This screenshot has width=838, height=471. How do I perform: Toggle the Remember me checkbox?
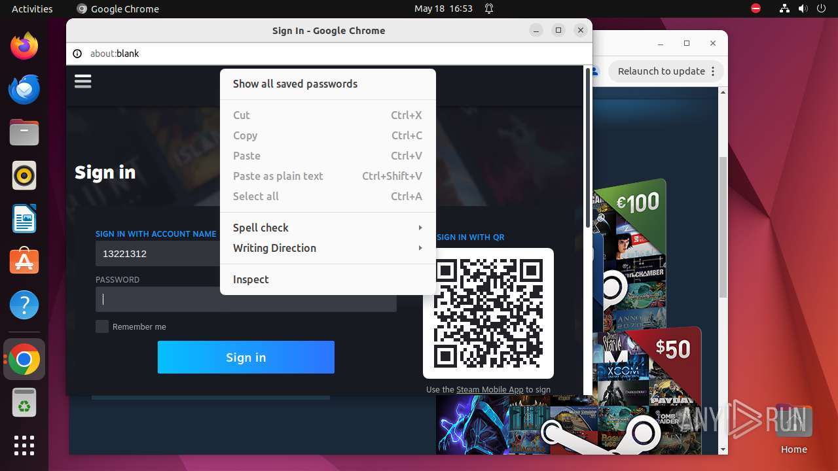[102, 326]
